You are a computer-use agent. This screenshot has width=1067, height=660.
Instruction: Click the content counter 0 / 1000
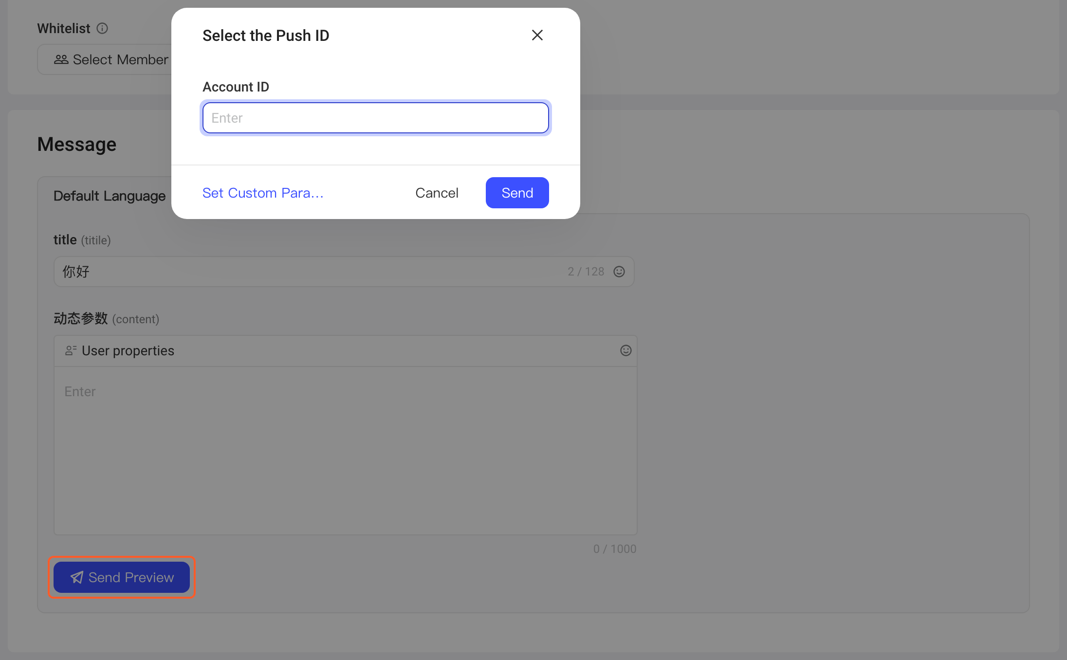(x=615, y=549)
